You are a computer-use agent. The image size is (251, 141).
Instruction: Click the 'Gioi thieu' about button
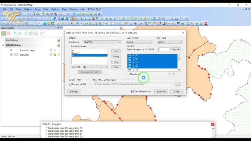pos(74,91)
